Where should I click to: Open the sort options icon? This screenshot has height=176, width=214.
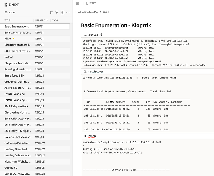click(51, 13)
